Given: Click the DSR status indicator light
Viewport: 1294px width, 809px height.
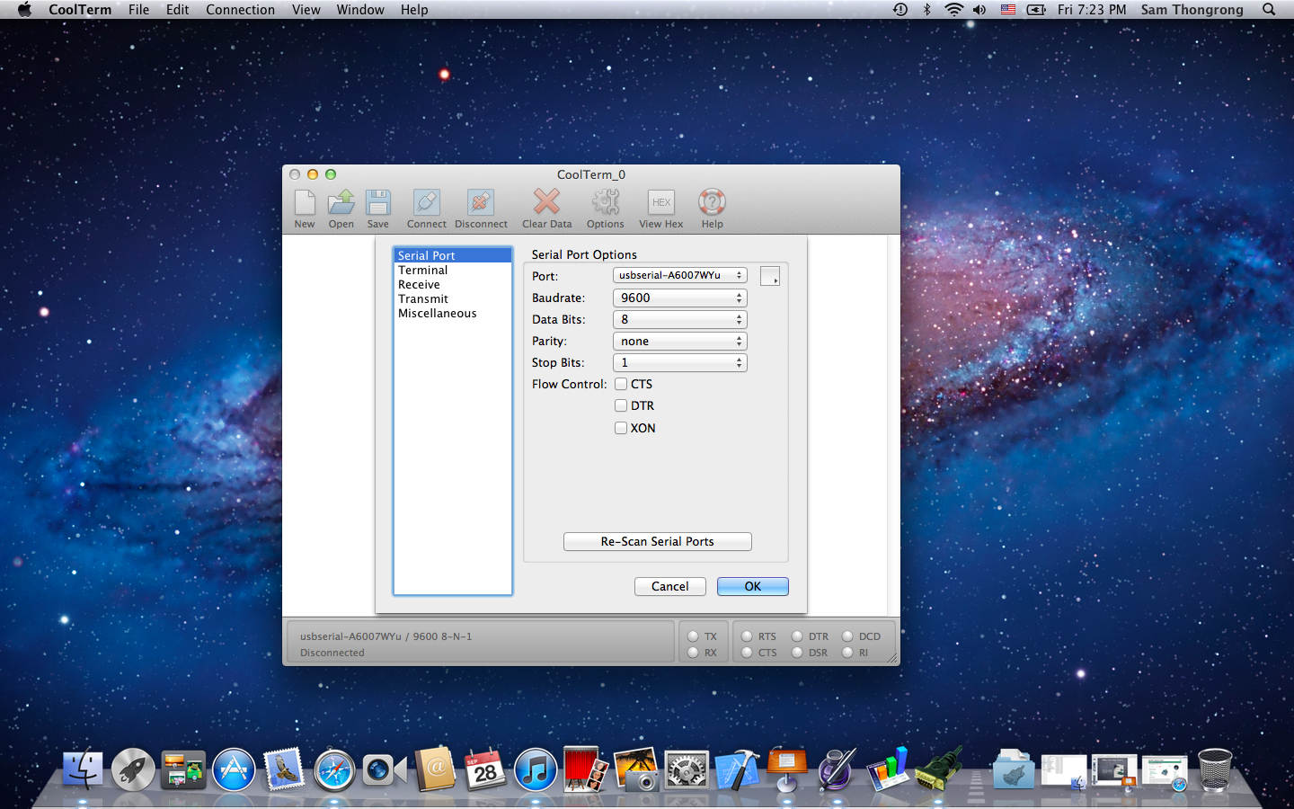Looking at the screenshot, I should tap(797, 653).
